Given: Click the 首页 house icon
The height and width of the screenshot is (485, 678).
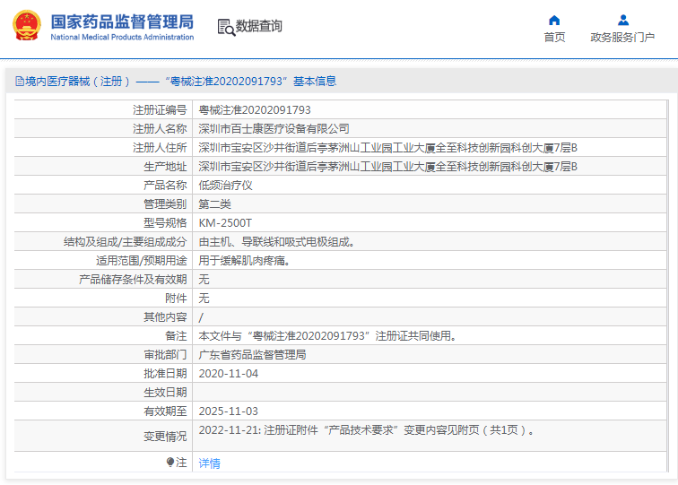Looking at the screenshot, I should 554,20.
